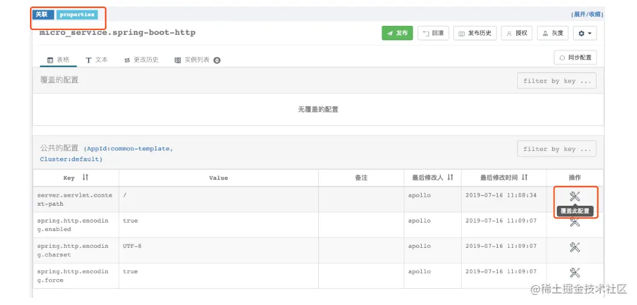Click the 授权 authorize button
637x305 pixels.
pos(516,33)
